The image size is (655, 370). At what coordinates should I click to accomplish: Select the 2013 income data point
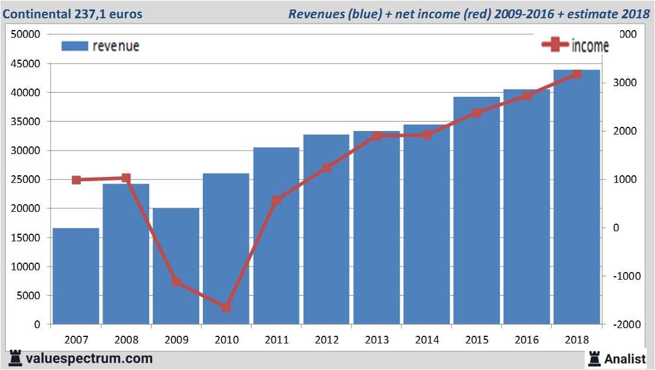377,136
